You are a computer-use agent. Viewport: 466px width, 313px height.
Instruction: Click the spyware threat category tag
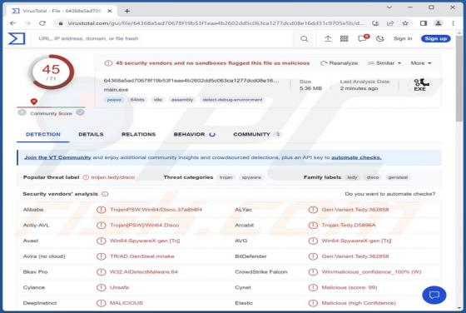251,177
